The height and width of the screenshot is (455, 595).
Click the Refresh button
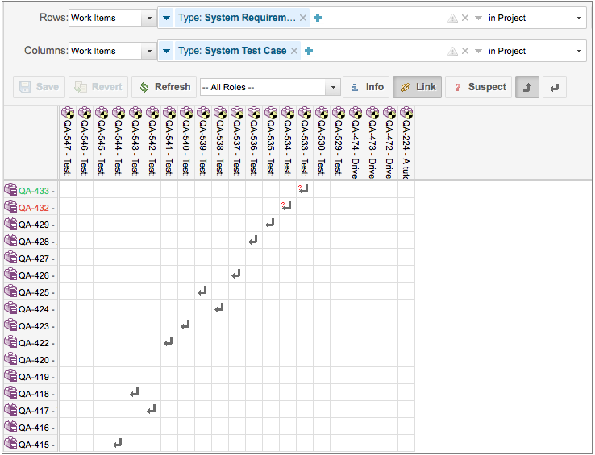[x=164, y=87]
